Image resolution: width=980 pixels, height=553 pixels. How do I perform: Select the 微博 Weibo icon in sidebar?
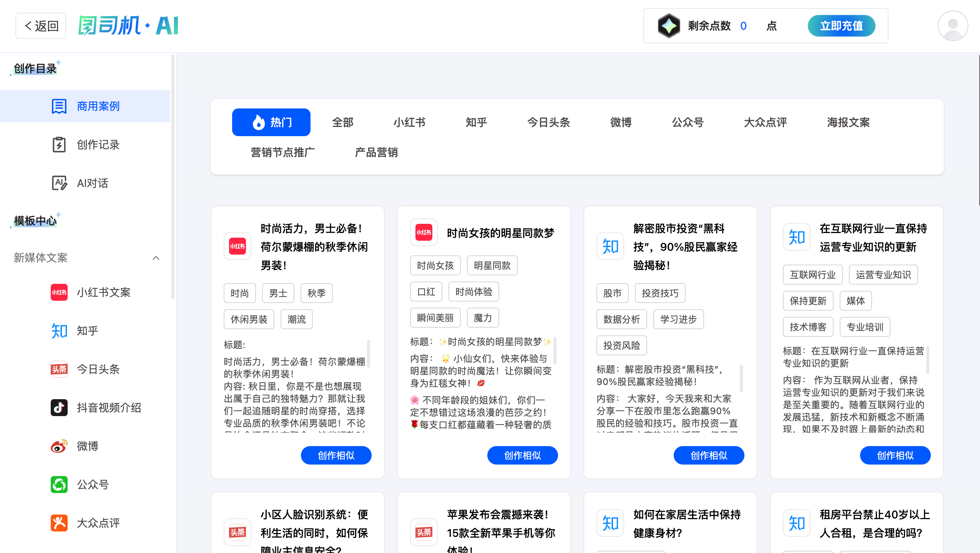point(59,446)
